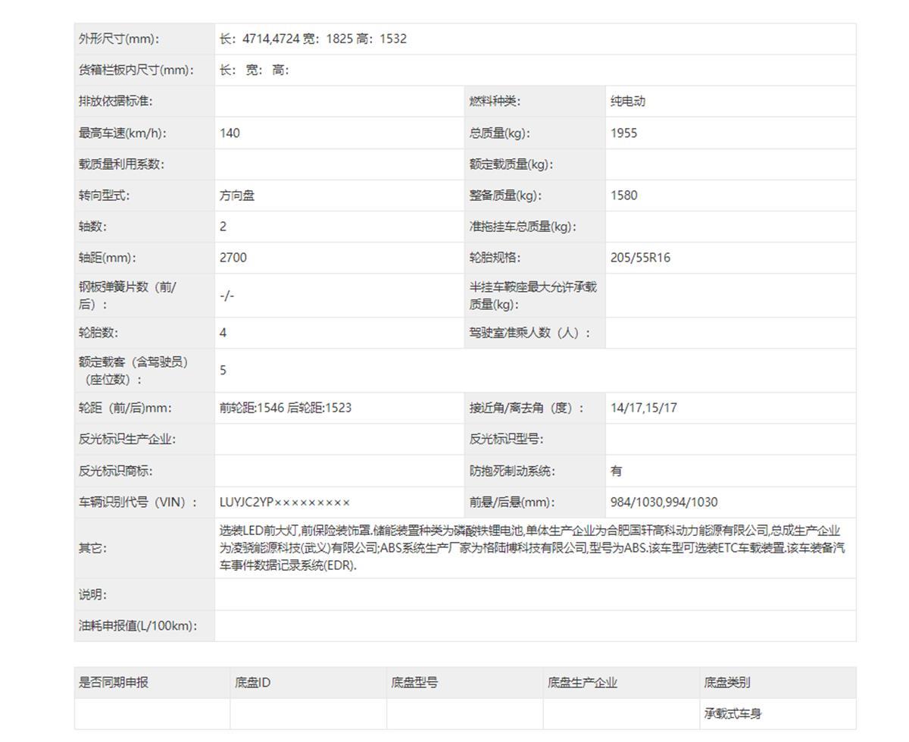Select the seat count value 5
The width and height of the screenshot is (909, 742).
coord(223,370)
